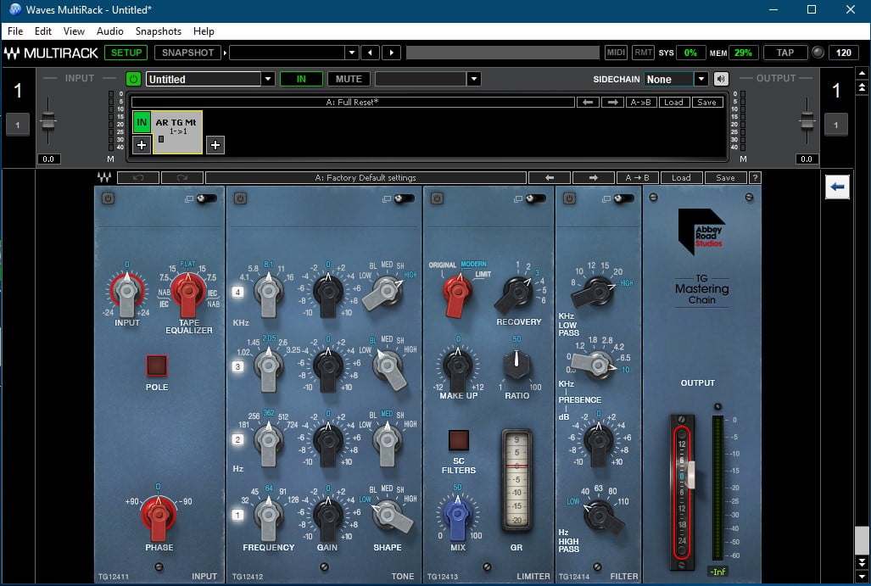Toggle power on TG12412 Tone module
The width and height of the screenshot is (871, 586).
[240, 198]
